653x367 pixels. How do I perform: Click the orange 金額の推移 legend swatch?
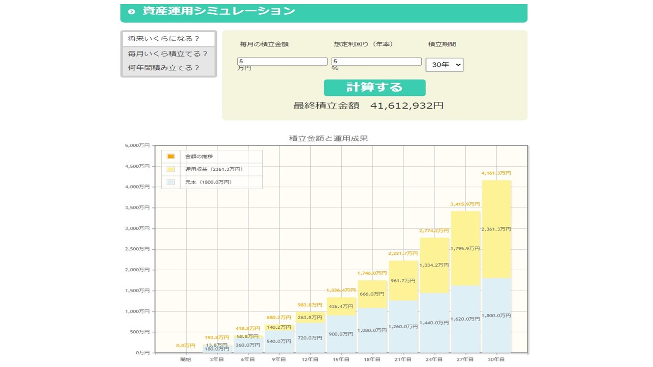pyautogui.click(x=171, y=156)
